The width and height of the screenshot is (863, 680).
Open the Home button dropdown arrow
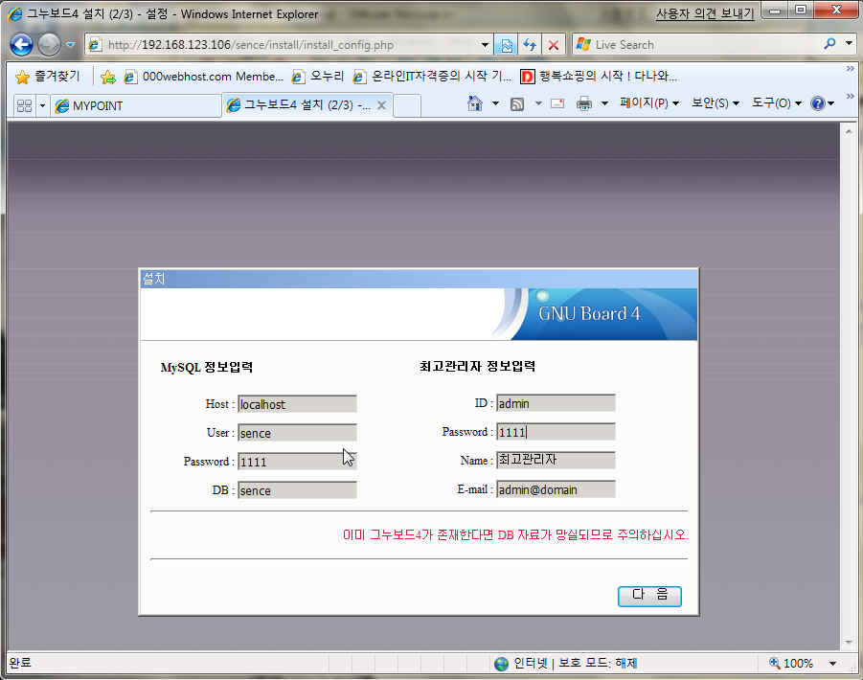click(x=495, y=102)
